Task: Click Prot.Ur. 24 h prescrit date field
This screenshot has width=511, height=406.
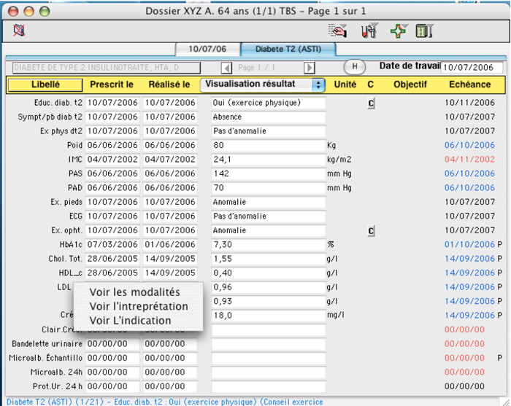Action: (x=112, y=386)
